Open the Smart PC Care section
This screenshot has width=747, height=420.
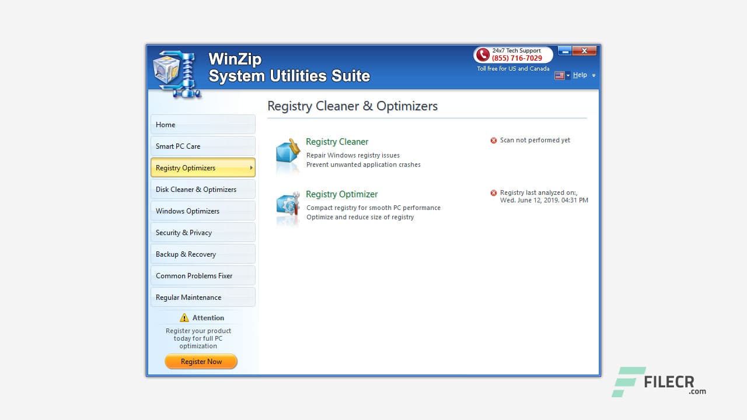203,146
